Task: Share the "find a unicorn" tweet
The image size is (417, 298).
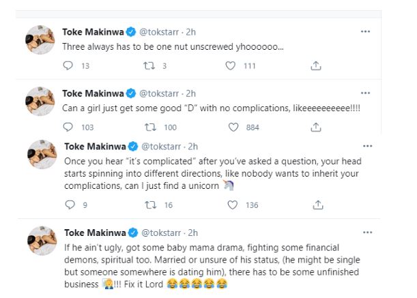Action: coord(317,204)
